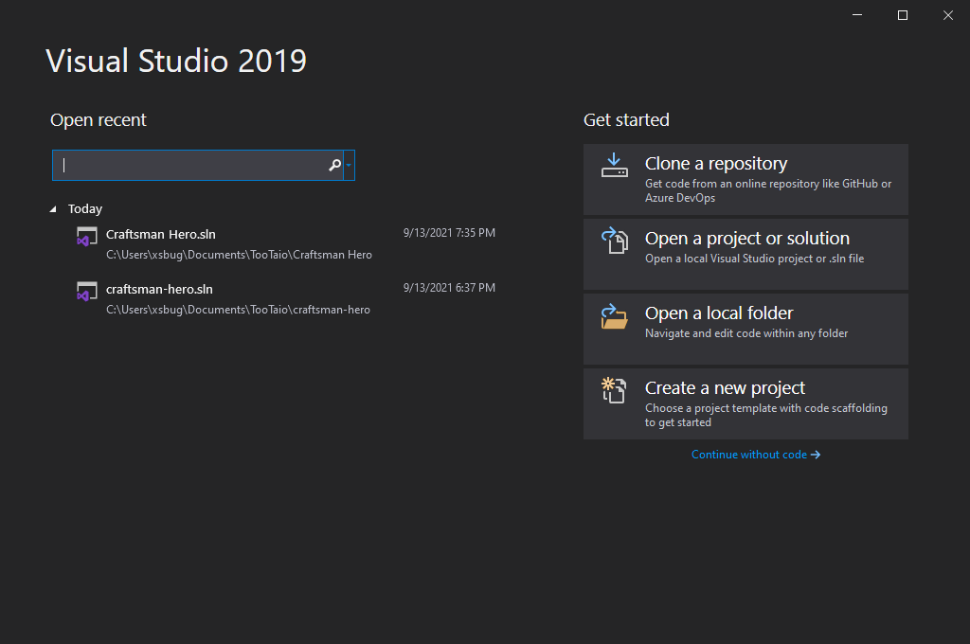Follow the Continue without code link
This screenshot has width=970, height=644.
tap(755, 455)
